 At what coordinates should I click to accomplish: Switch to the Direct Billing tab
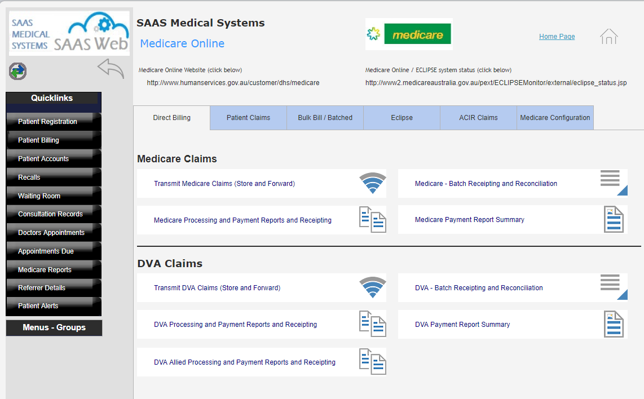[x=171, y=118]
